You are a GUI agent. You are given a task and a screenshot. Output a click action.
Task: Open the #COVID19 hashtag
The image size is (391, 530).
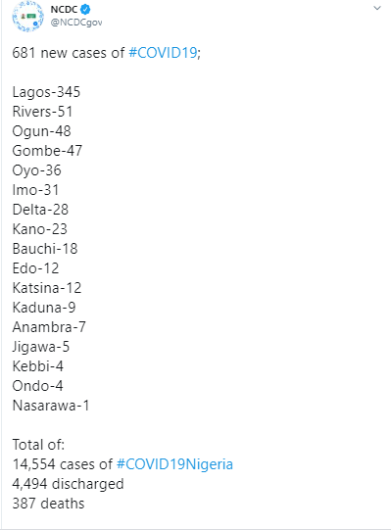click(163, 53)
